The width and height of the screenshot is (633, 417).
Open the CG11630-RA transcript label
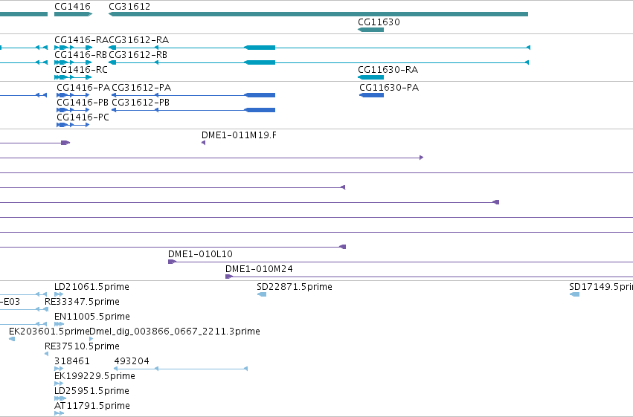coord(388,70)
